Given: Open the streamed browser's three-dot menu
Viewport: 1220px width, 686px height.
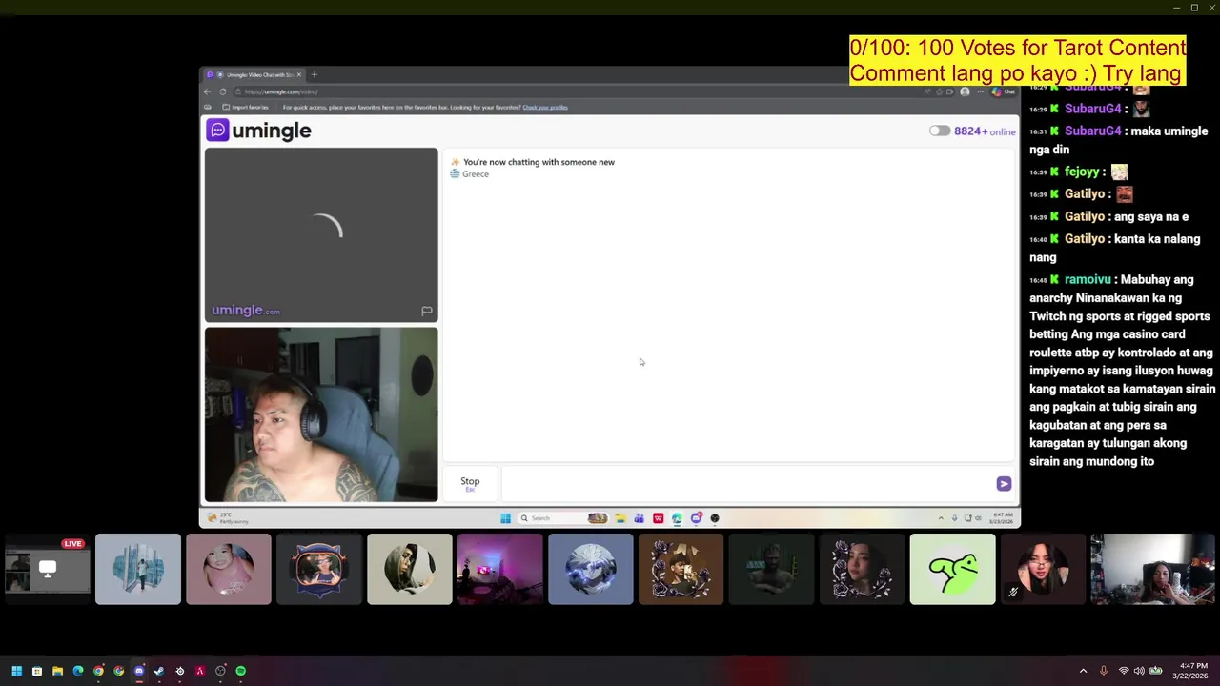Looking at the screenshot, I should [980, 91].
